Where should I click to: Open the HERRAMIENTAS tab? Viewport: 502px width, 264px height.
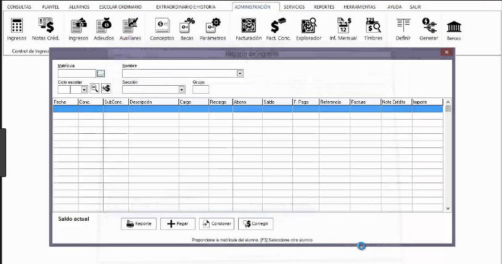tap(360, 7)
